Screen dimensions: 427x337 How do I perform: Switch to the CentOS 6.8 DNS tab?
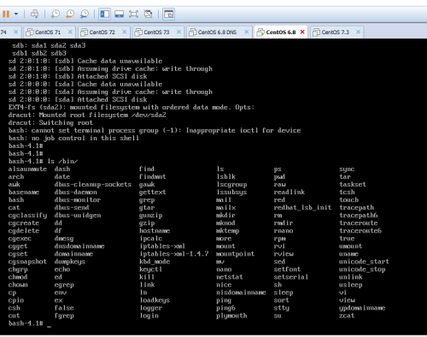(x=217, y=33)
